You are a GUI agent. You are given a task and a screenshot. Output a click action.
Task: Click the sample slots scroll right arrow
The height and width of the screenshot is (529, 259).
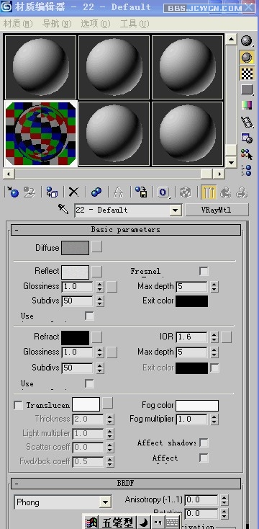pyautogui.click(x=219, y=174)
